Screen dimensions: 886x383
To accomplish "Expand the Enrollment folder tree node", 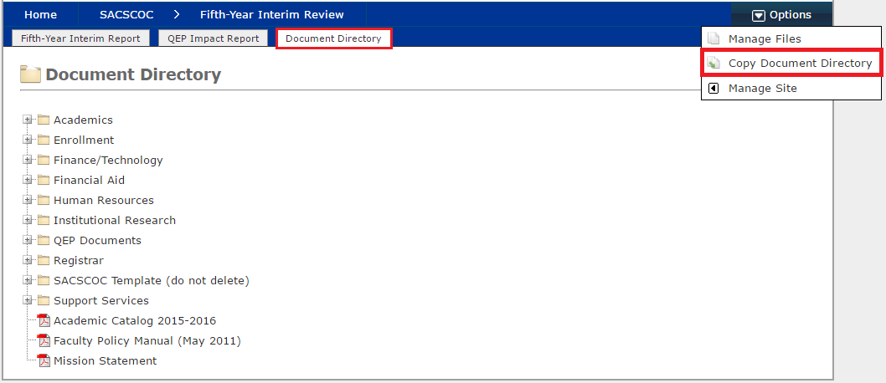I will 28,140.
